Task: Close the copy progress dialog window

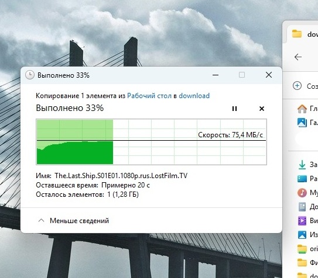Action: click(269, 75)
